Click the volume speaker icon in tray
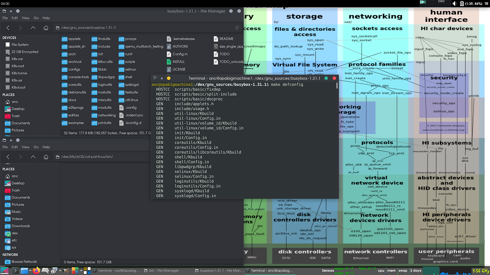This screenshot has height=275, width=490. [454, 3]
